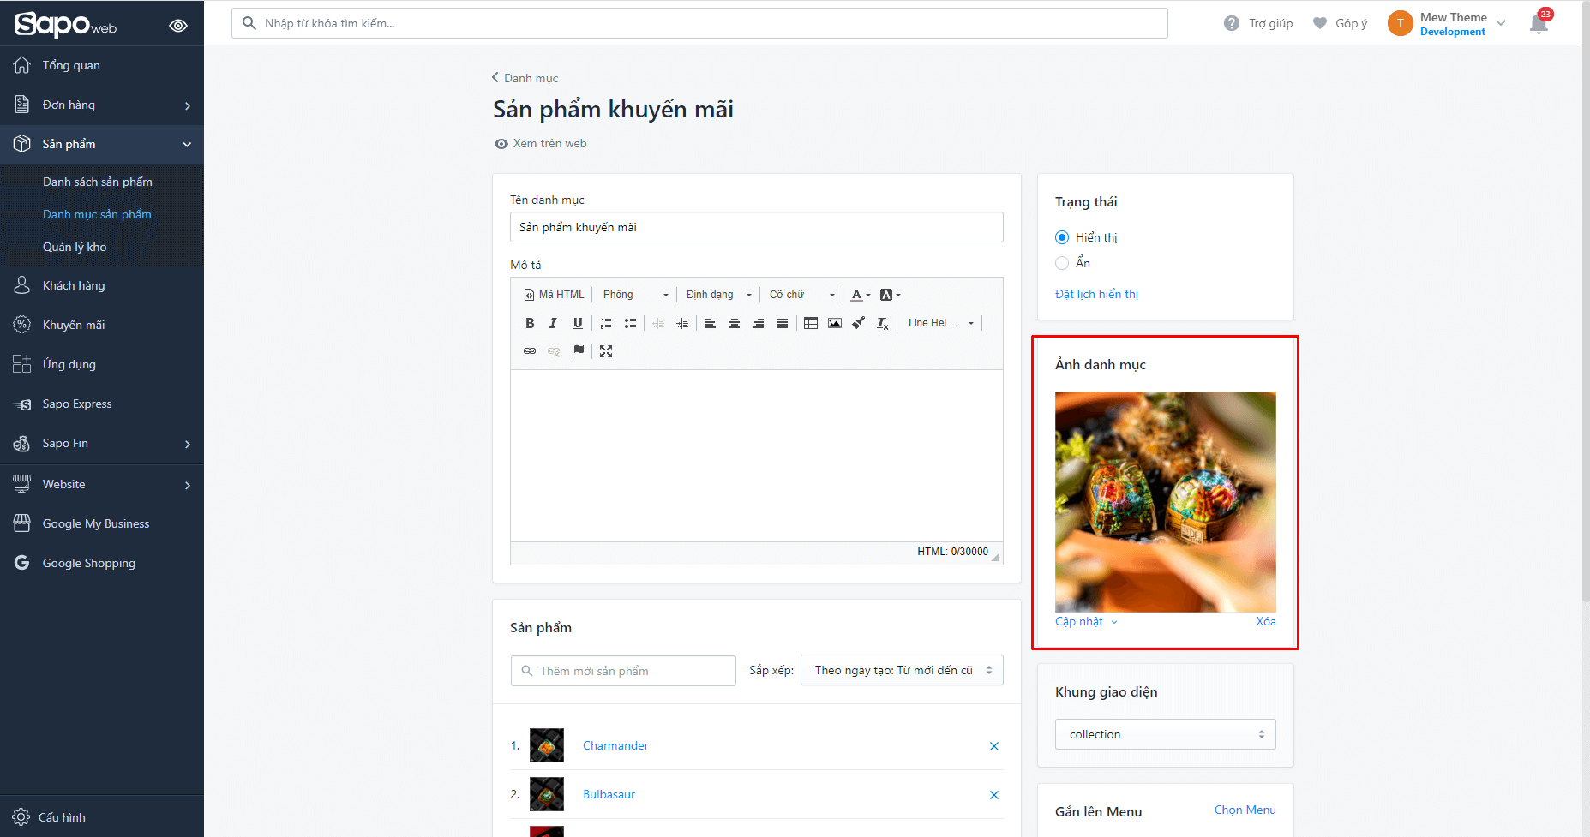
Task: Select the Hiển thị radio button
Action: coord(1062,237)
